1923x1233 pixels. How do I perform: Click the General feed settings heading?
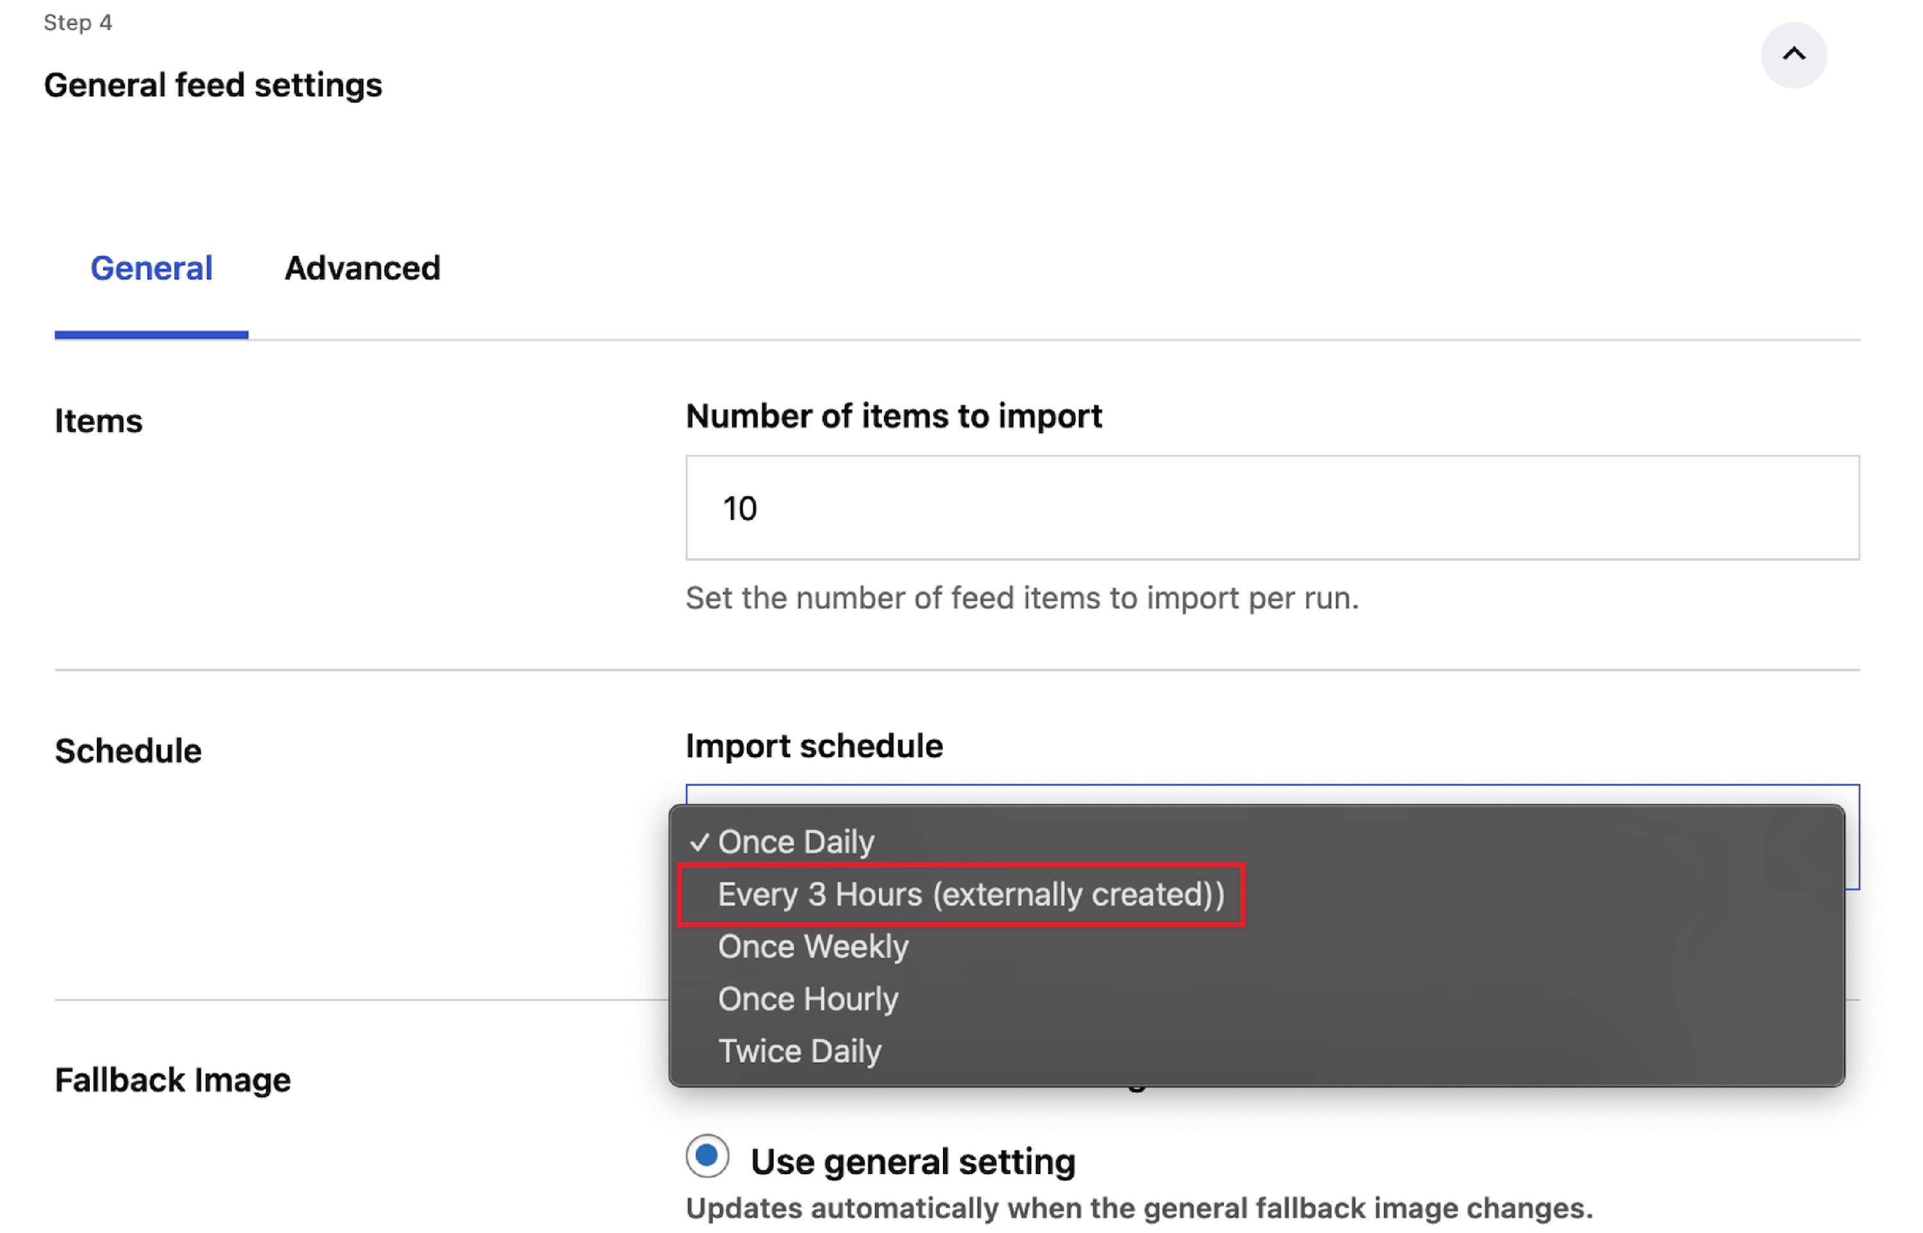tap(213, 85)
